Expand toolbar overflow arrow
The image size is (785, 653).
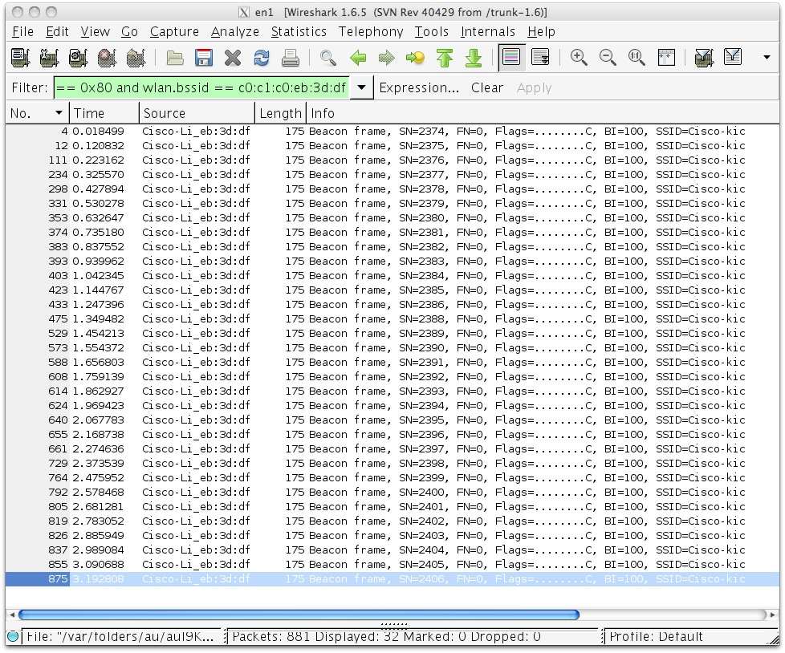[767, 58]
